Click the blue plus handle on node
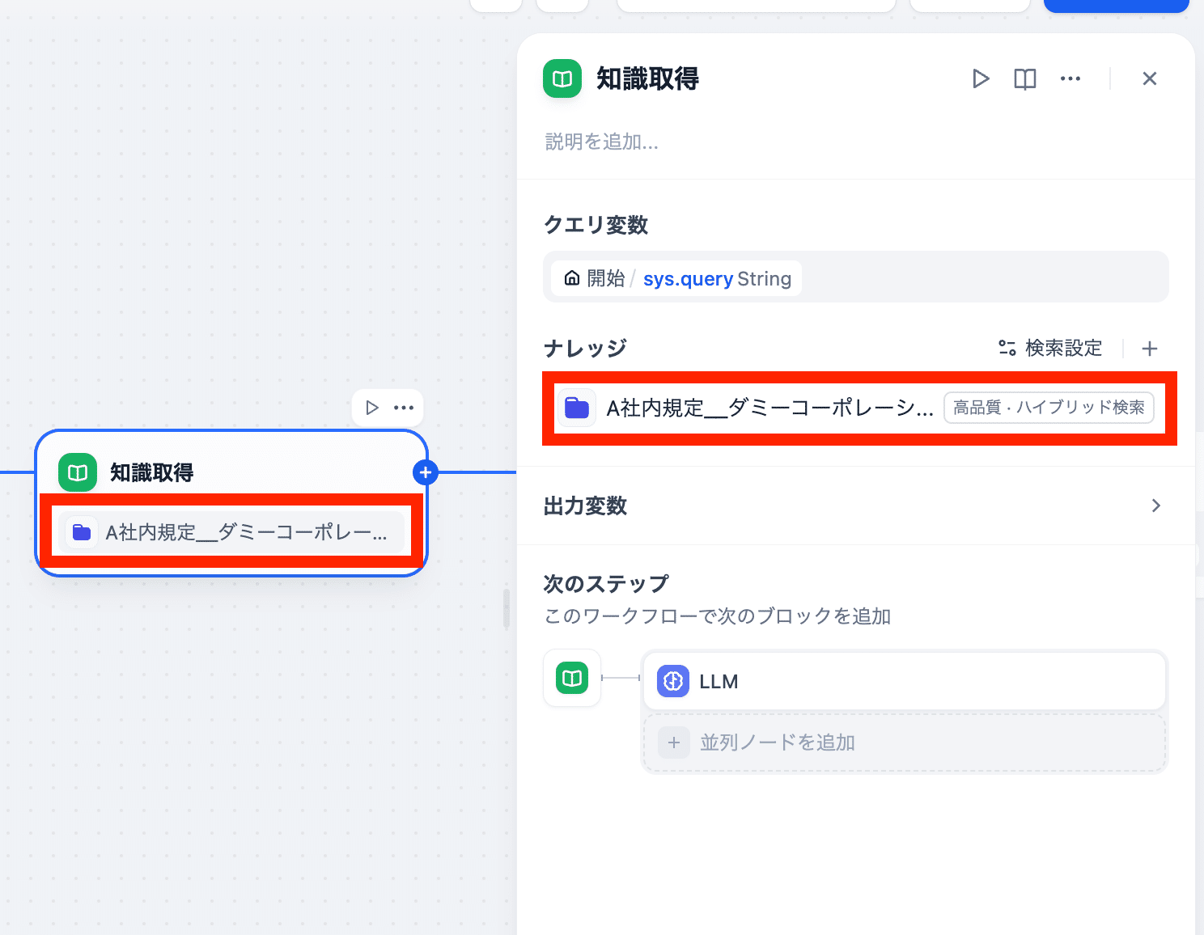The width and height of the screenshot is (1204, 935). click(x=426, y=472)
